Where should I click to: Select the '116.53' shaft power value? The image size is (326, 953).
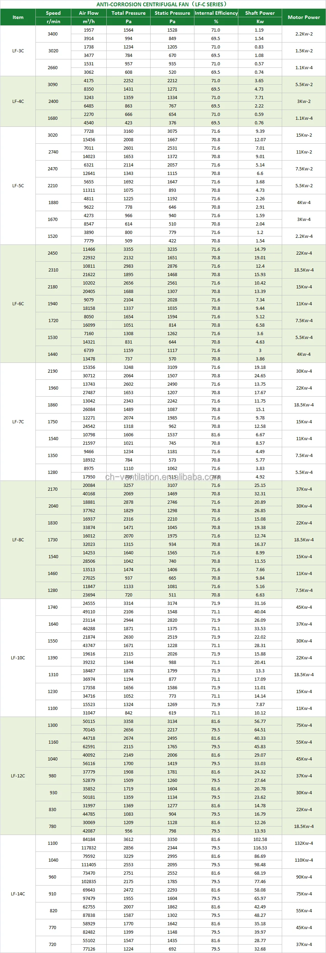pos(260,848)
